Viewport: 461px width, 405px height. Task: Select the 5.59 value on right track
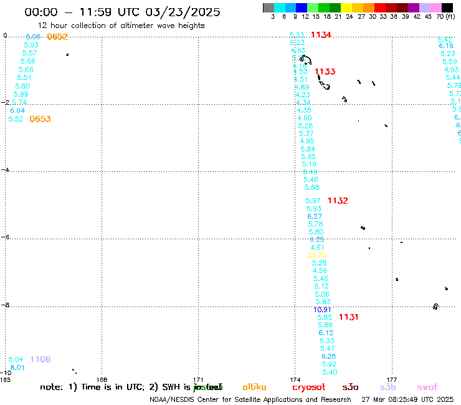point(450,62)
